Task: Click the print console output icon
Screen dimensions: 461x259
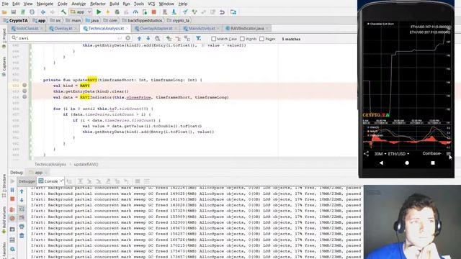Action: (22, 227)
